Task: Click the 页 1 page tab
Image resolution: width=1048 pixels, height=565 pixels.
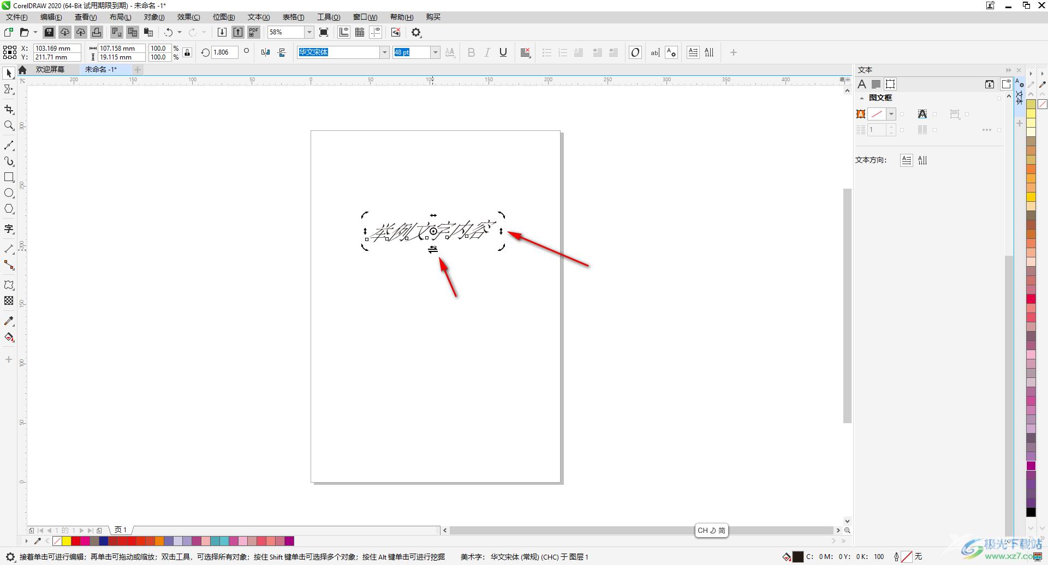Action: 121,530
